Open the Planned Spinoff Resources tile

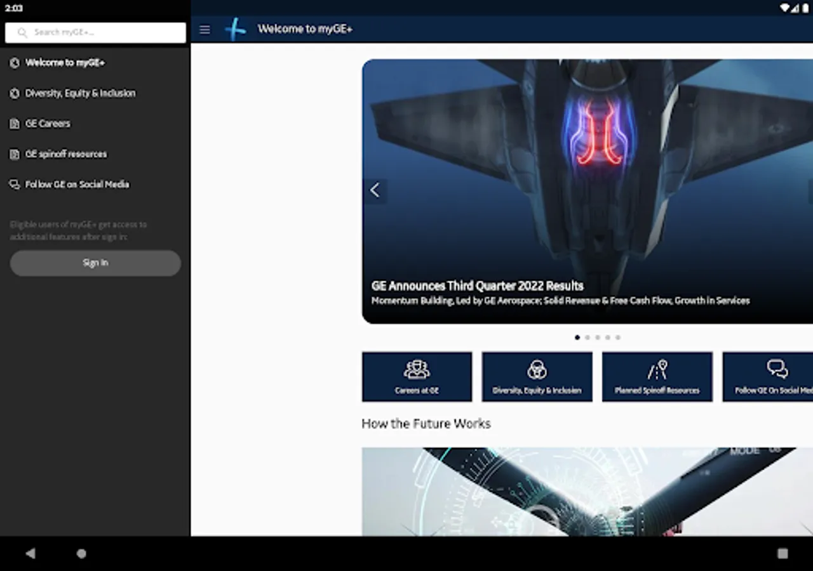tap(657, 377)
